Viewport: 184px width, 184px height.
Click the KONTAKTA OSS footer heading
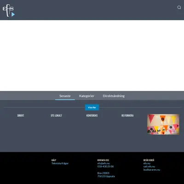click(103, 160)
